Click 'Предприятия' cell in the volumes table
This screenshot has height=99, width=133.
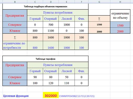click(15, 16)
